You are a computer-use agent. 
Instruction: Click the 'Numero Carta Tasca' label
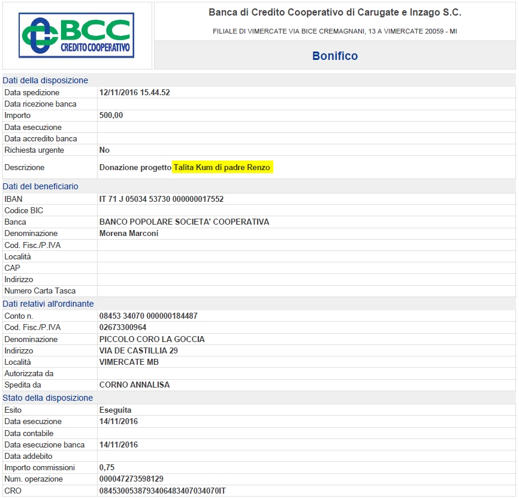pos(40,291)
